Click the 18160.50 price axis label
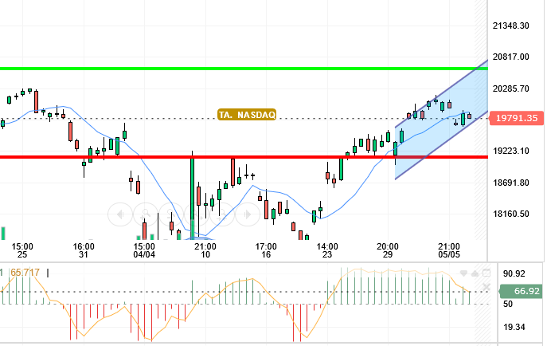Image resolution: width=547 pixels, height=346 pixels. pyautogui.click(x=510, y=214)
